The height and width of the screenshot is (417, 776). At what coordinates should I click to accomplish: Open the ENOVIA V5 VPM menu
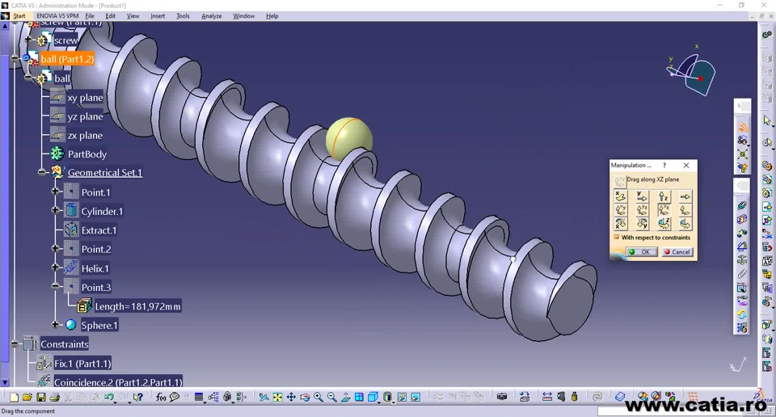coord(57,16)
